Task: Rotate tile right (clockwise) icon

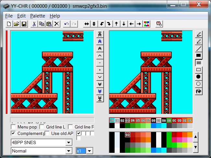Action: [x=109, y=24]
